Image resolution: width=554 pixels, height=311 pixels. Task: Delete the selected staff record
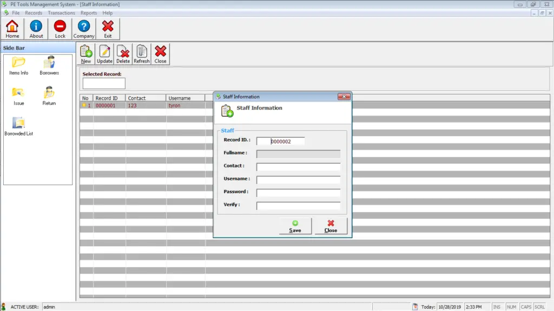(123, 53)
